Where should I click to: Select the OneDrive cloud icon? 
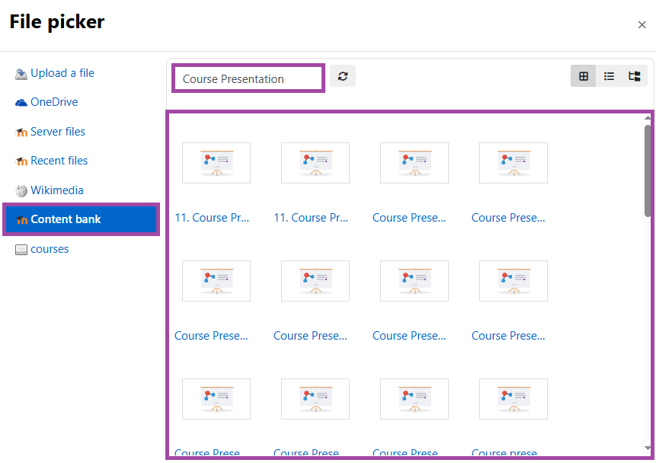(x=21, y=103)
